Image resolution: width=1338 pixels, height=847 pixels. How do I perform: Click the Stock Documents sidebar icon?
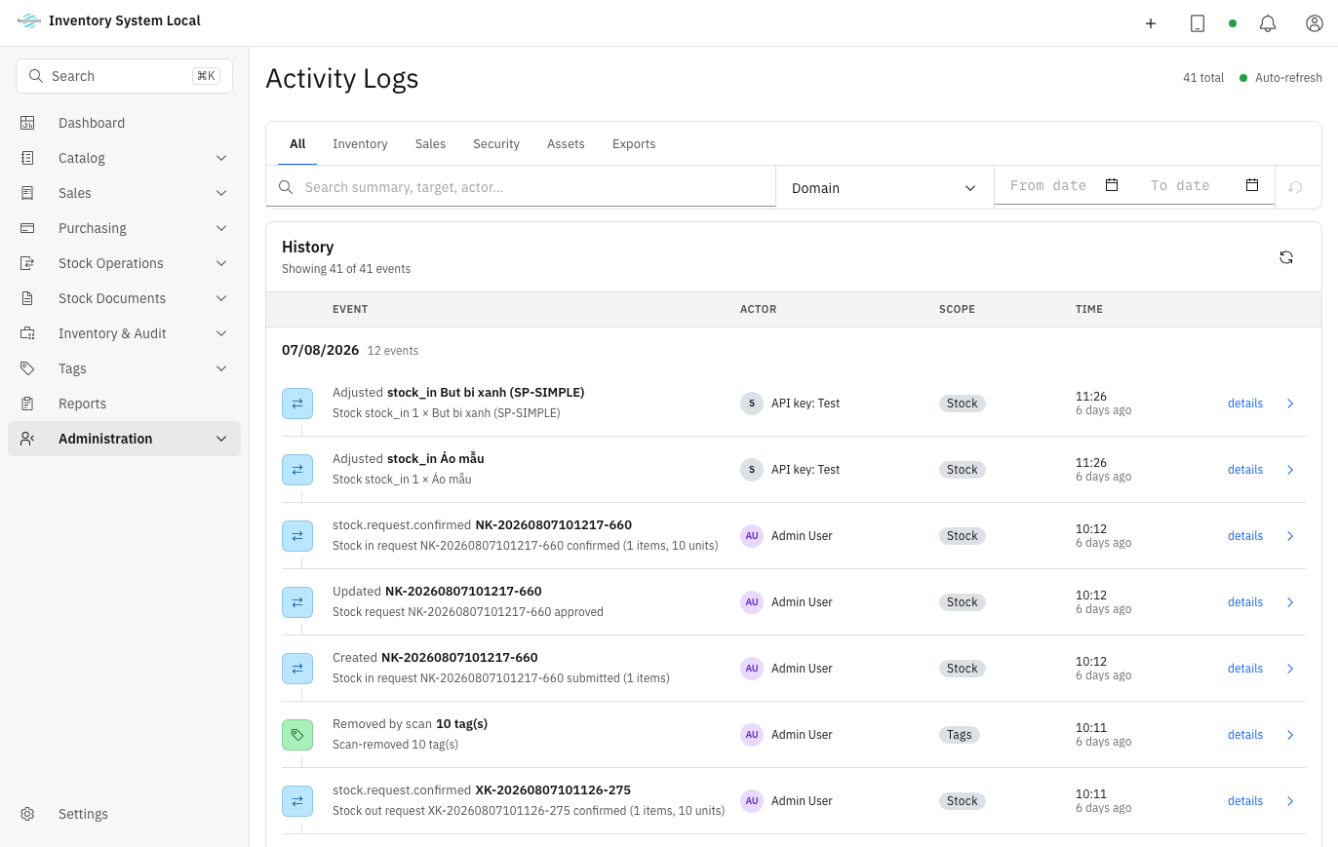[x=27, y=298]
